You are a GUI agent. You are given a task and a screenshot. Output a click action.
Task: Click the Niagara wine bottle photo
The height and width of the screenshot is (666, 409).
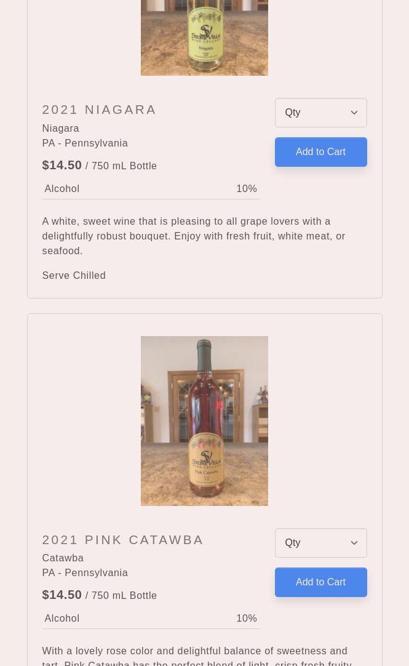[204, 37]
